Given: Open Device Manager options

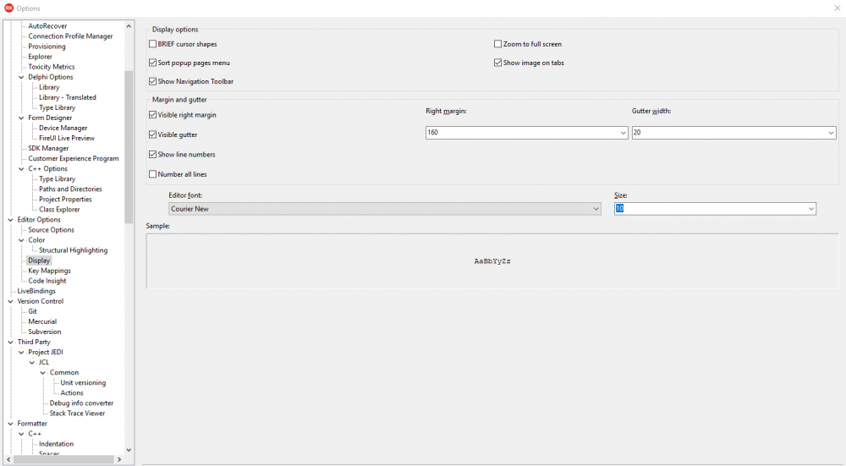Looking at the screenshot, I should point(63,129).
